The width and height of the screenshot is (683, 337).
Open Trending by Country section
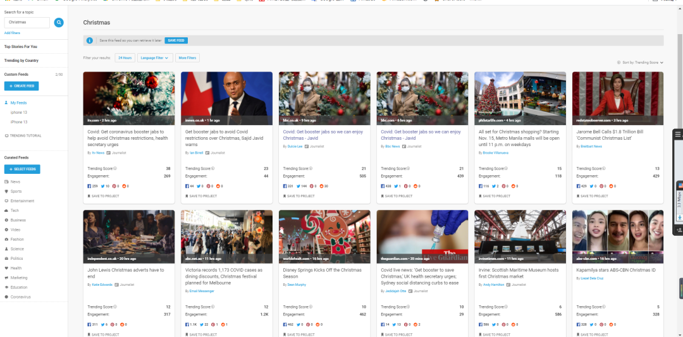click(22, 61)
